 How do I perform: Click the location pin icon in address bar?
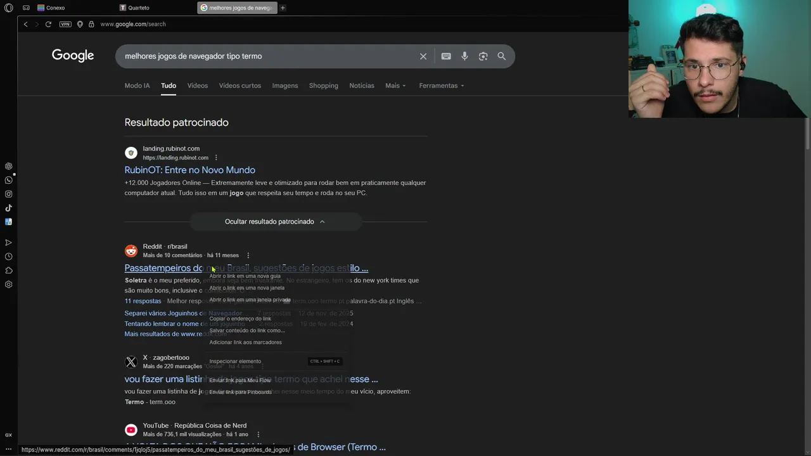(x=80, y=24)
